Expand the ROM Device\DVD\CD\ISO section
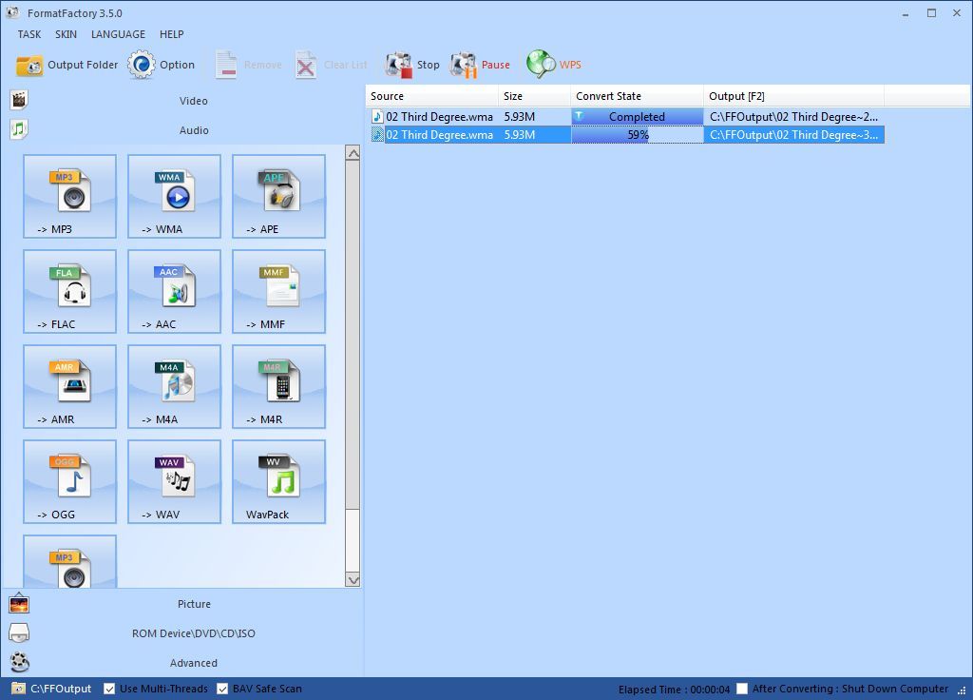 click(194, 633)
